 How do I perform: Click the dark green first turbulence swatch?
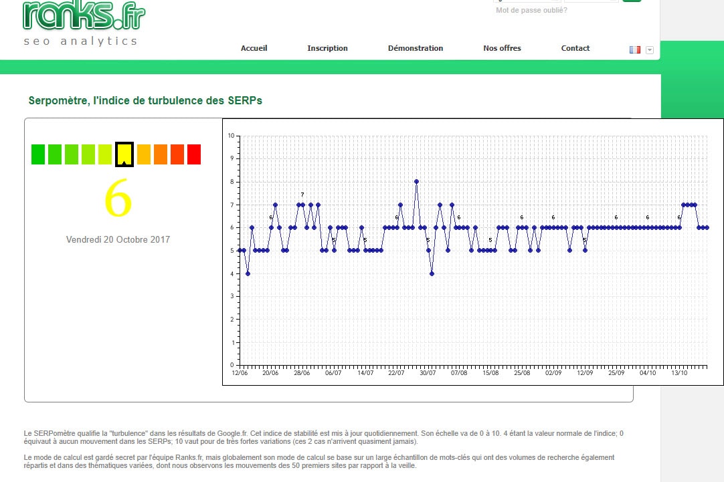[38, 154]
